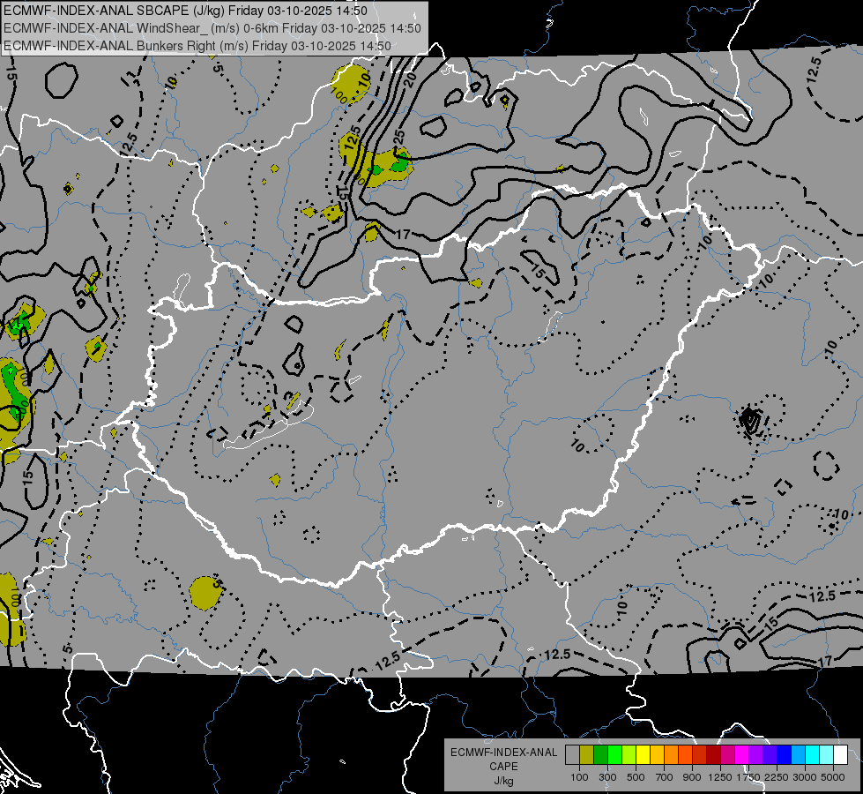Select the white swatch ending the legend

841,754
